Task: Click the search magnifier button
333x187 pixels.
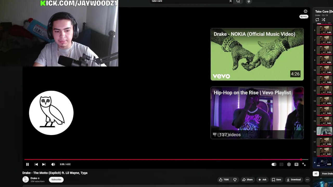Action: click(238, 1)
